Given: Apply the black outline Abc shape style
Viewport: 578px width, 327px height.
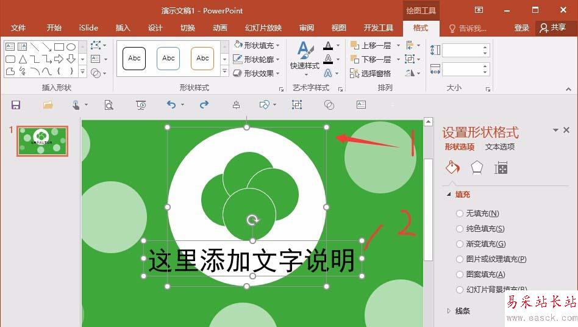Looking at the screenshot, I should (x=134, y=58).
